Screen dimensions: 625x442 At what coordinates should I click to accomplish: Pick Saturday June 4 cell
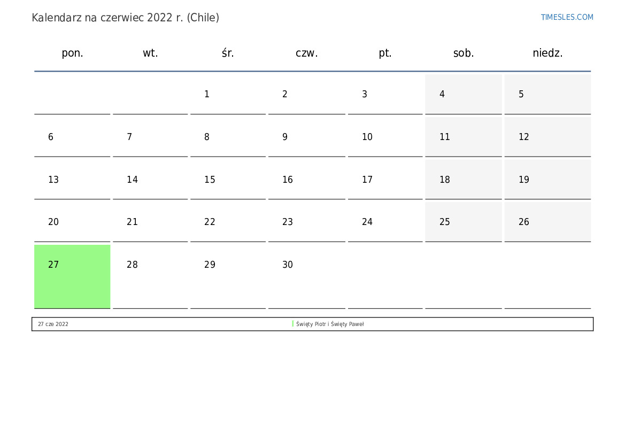click(463, 94)
